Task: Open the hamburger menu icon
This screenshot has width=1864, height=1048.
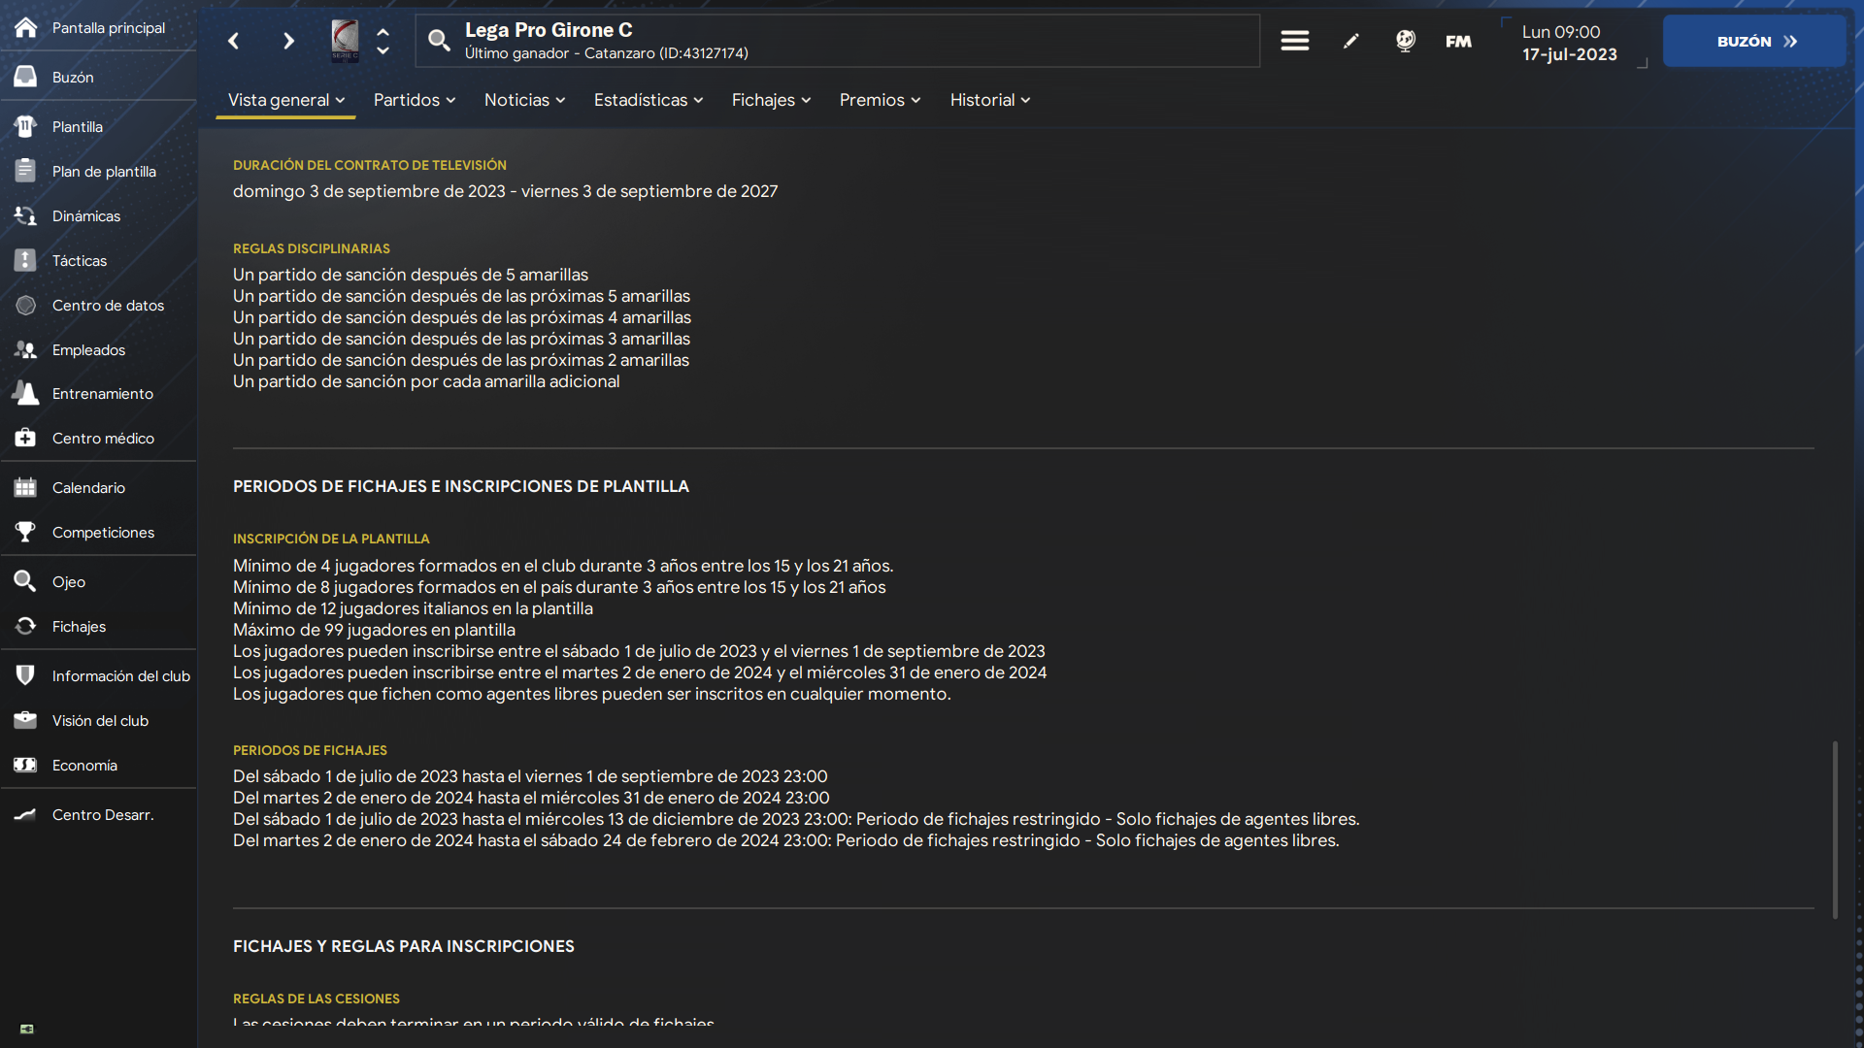Action: [x=1294, y=41]
